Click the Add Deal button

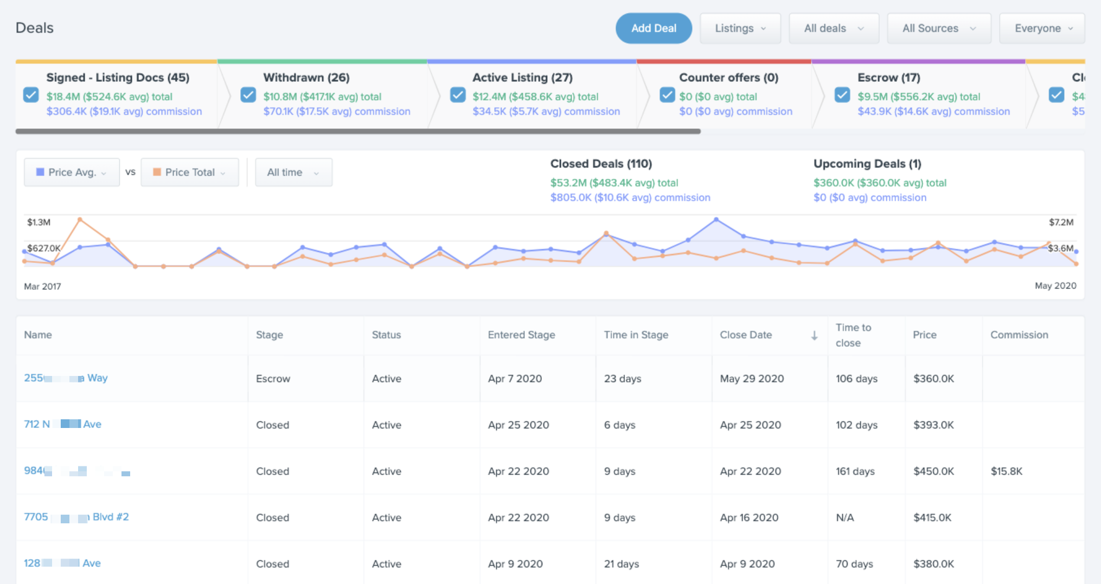(x=654, y=28)
